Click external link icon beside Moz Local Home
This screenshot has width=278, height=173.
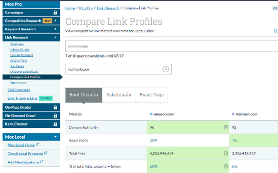(37, 145)
